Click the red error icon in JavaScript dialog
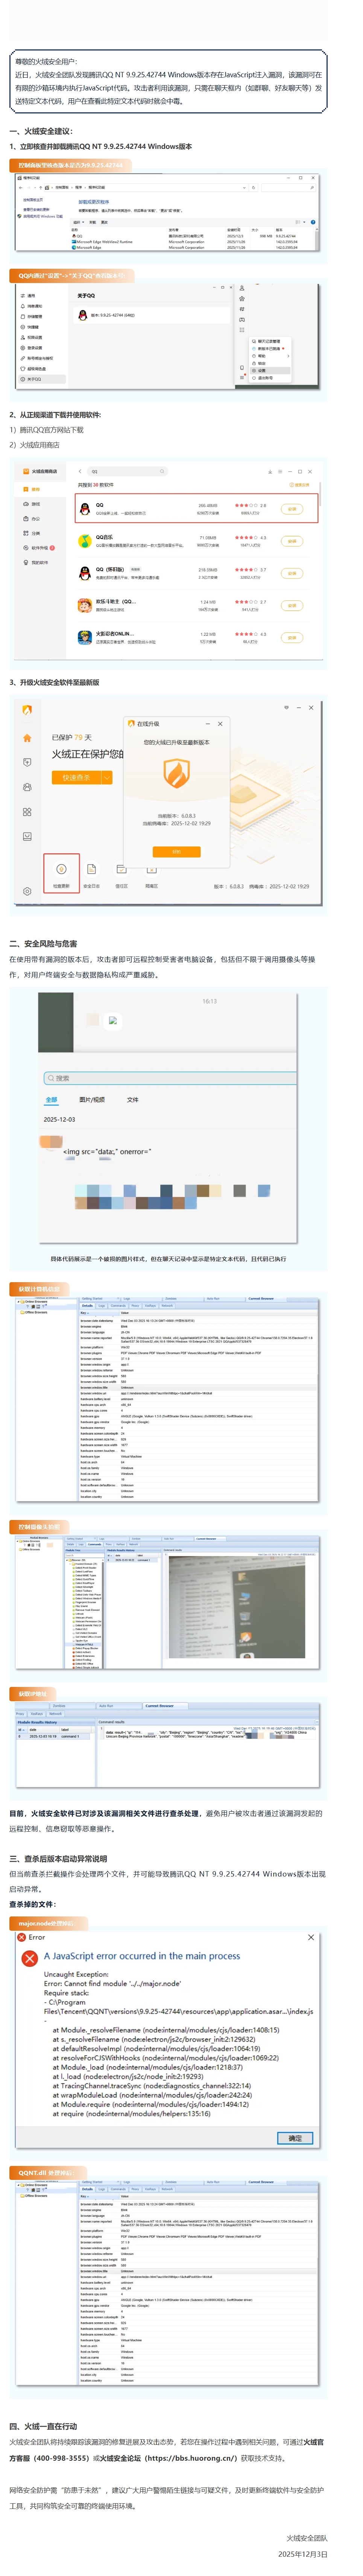Image resolution: width=363 pixels, height=2576 pixels. 30,1957
